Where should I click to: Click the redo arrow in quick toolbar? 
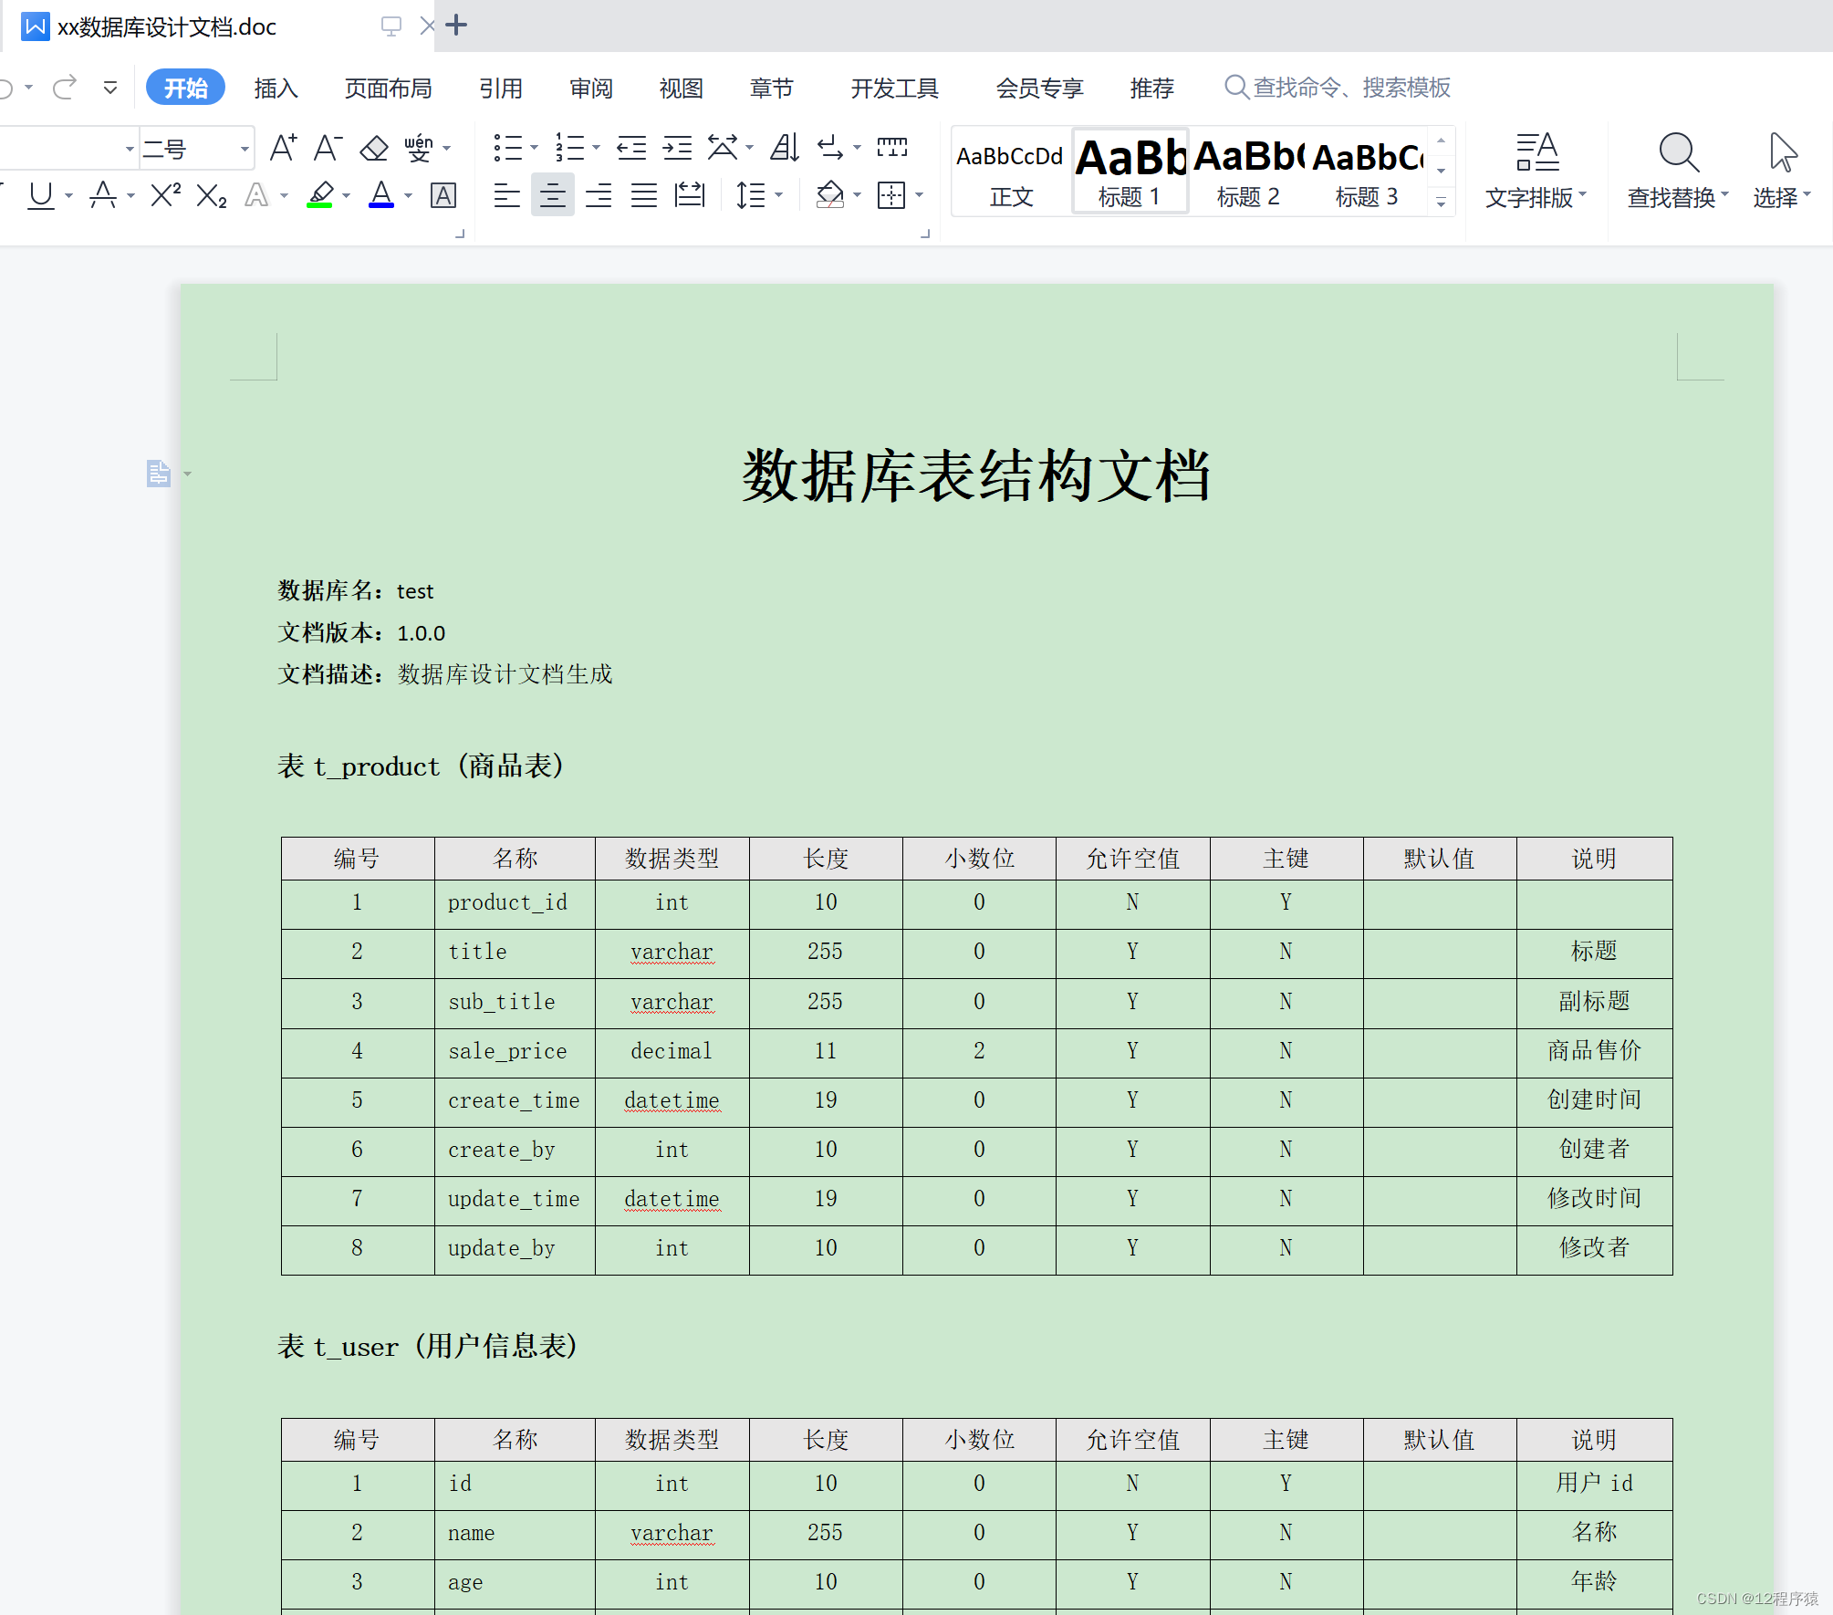[x=65, y=88]
